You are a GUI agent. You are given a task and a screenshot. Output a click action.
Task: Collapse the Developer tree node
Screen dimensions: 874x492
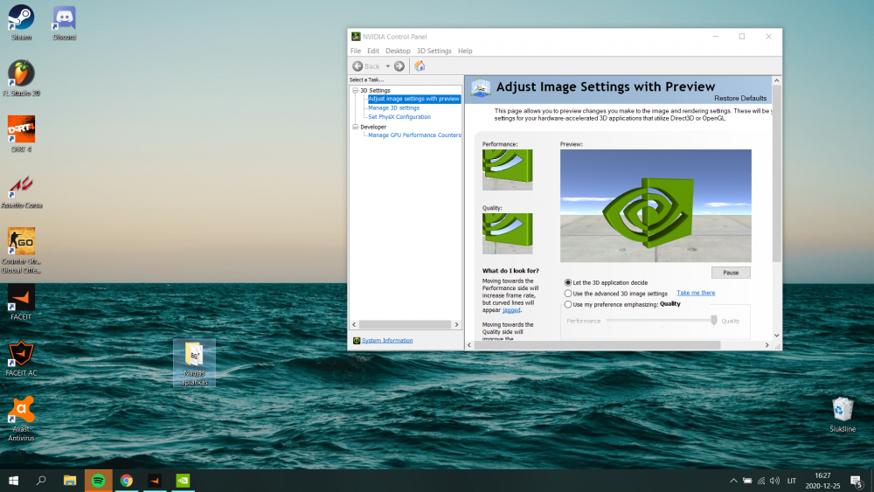(355, 127)
